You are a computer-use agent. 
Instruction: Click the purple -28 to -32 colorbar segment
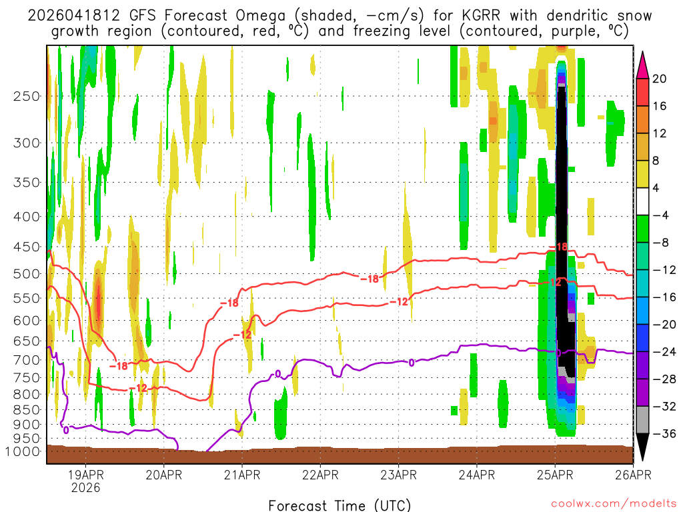pyautogui.click(x=642, y=393)
